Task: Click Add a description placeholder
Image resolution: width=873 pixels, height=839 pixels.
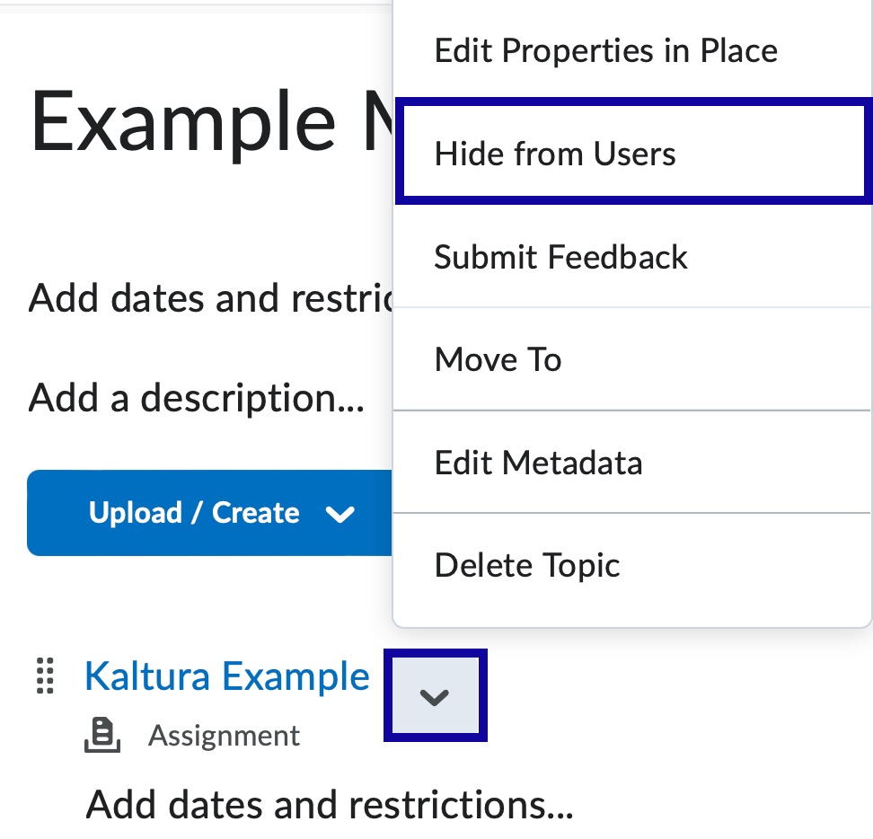Action: [197, 398]
